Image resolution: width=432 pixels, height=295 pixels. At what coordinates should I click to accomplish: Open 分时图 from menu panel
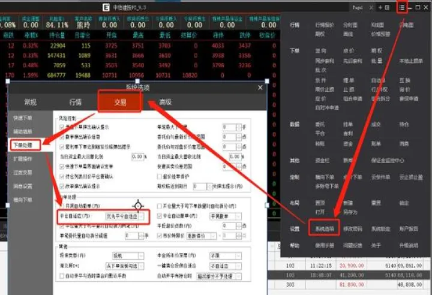350,25
